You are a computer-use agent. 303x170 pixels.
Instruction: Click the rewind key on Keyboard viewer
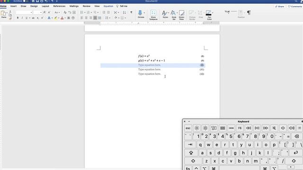click(x=249, y=128)
